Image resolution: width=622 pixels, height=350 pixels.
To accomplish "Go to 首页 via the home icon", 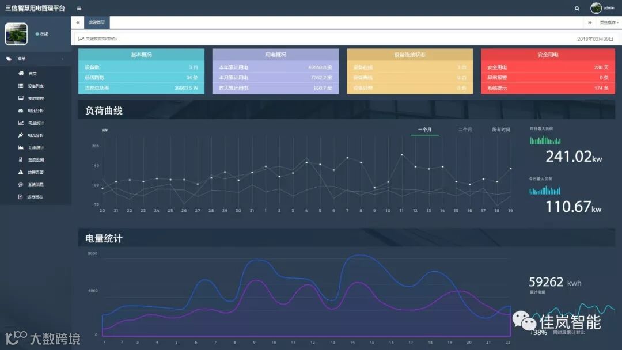I will (x=21, y=73).
